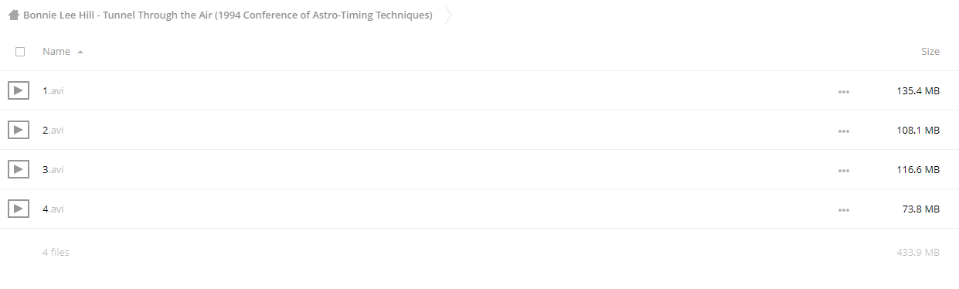Image resolution: width=959 pixels, height=289 pixels.
Task: Open the 1.avi file name
Action: 53,91
